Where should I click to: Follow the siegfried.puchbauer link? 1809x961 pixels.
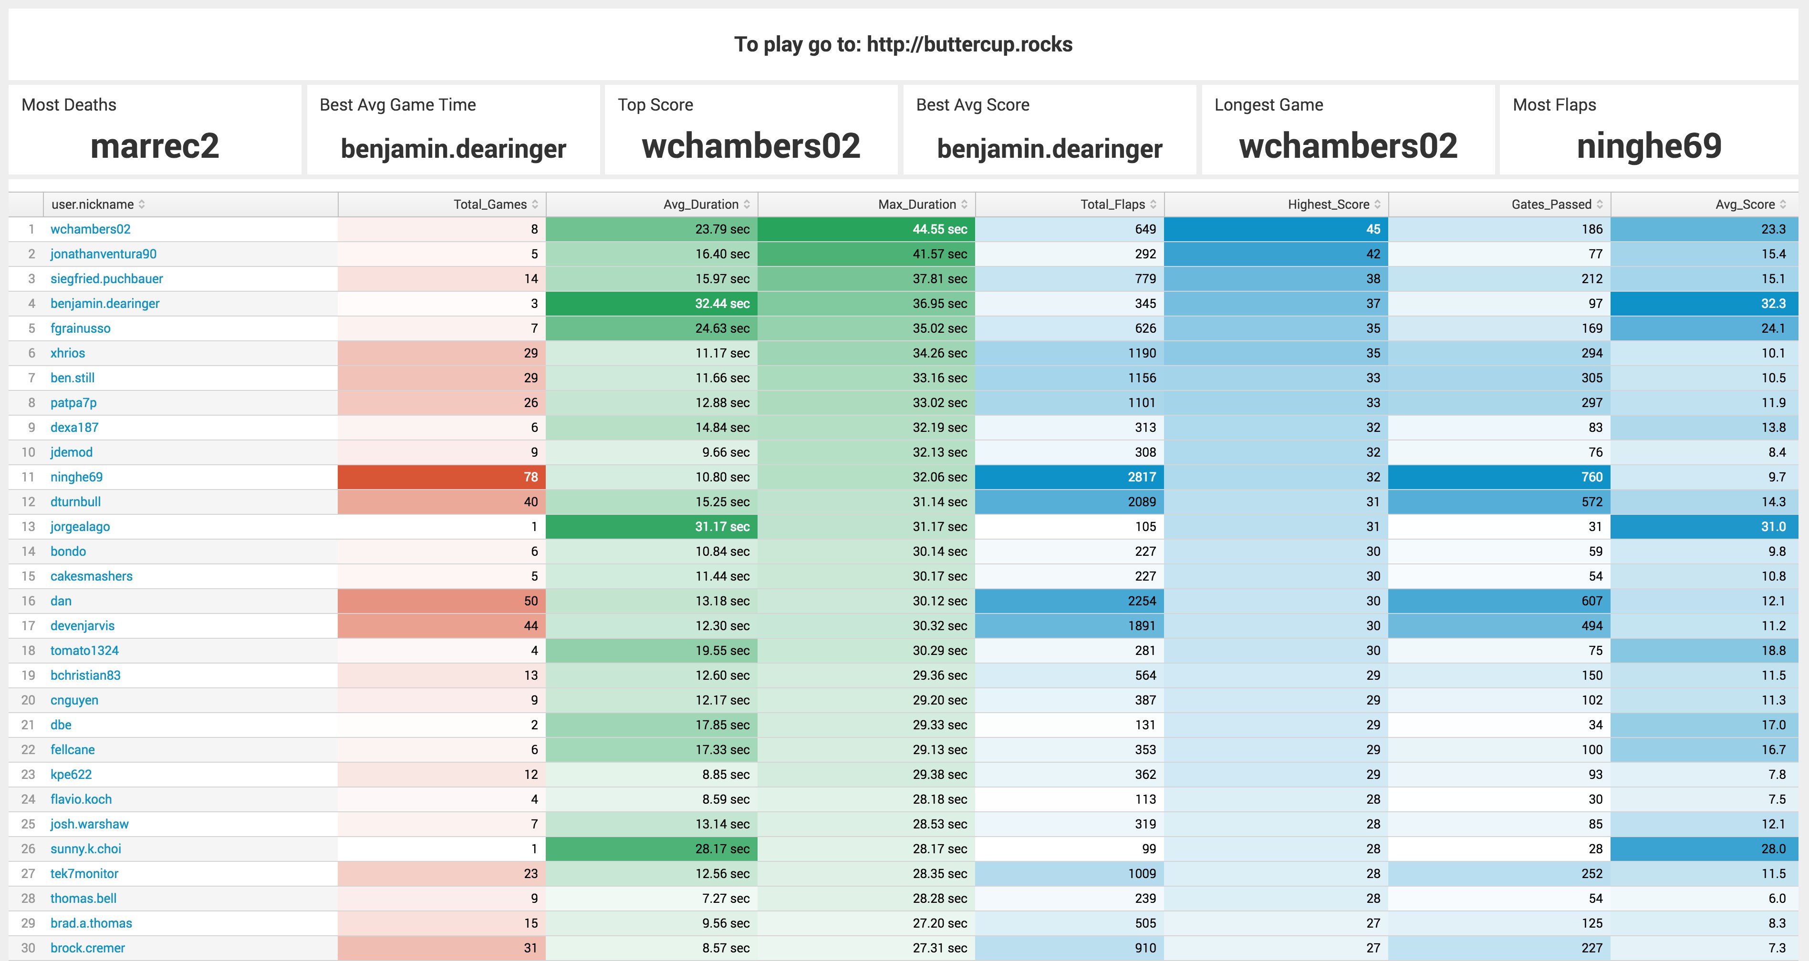pyautogui.click(x=107, y=278)
